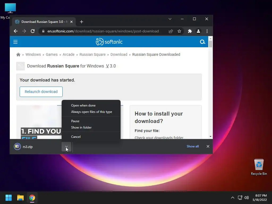Click the address bar URL

(x=103, y=31)
